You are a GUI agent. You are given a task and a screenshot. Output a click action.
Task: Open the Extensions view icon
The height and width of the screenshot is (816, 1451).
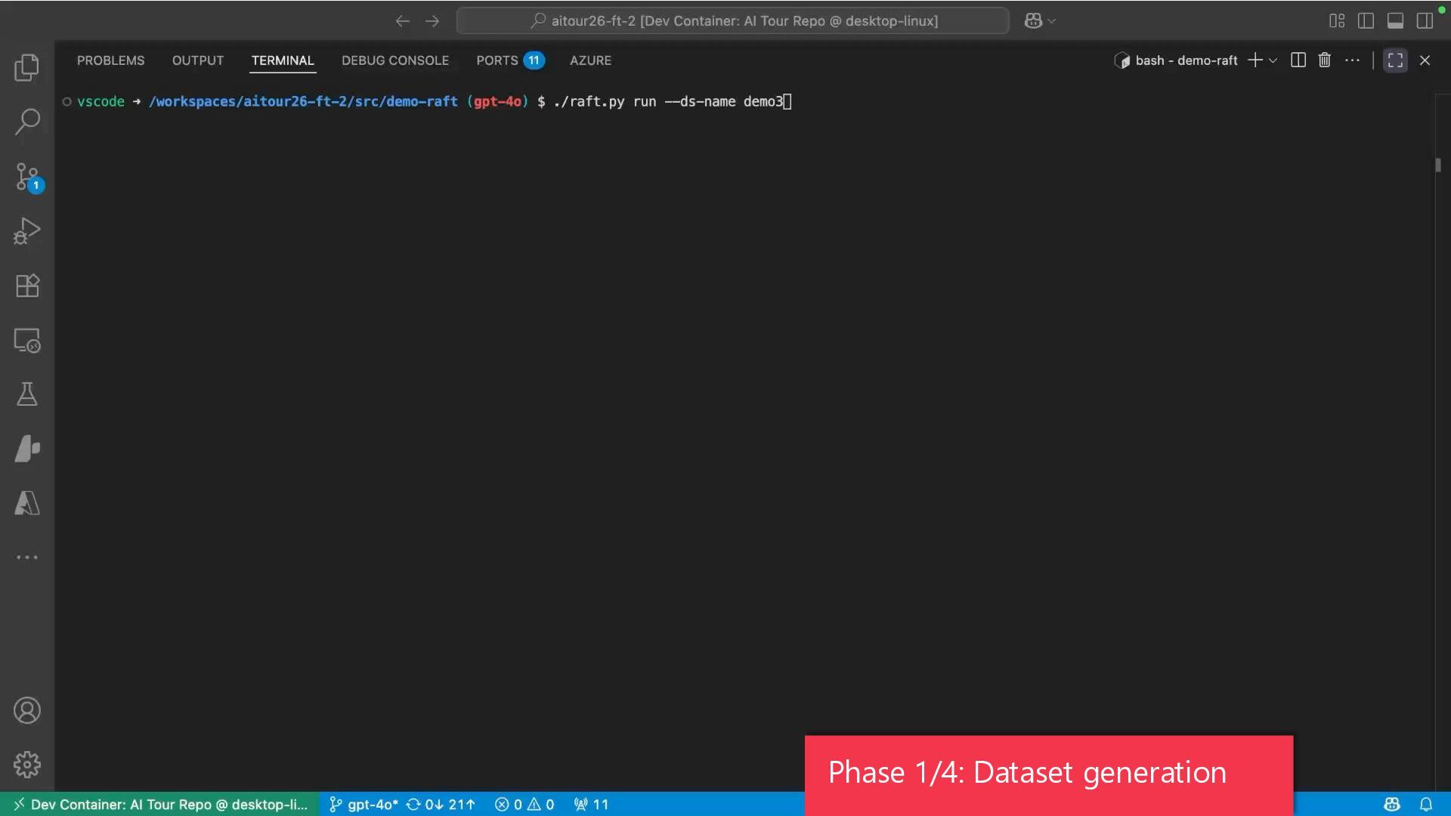27,286
